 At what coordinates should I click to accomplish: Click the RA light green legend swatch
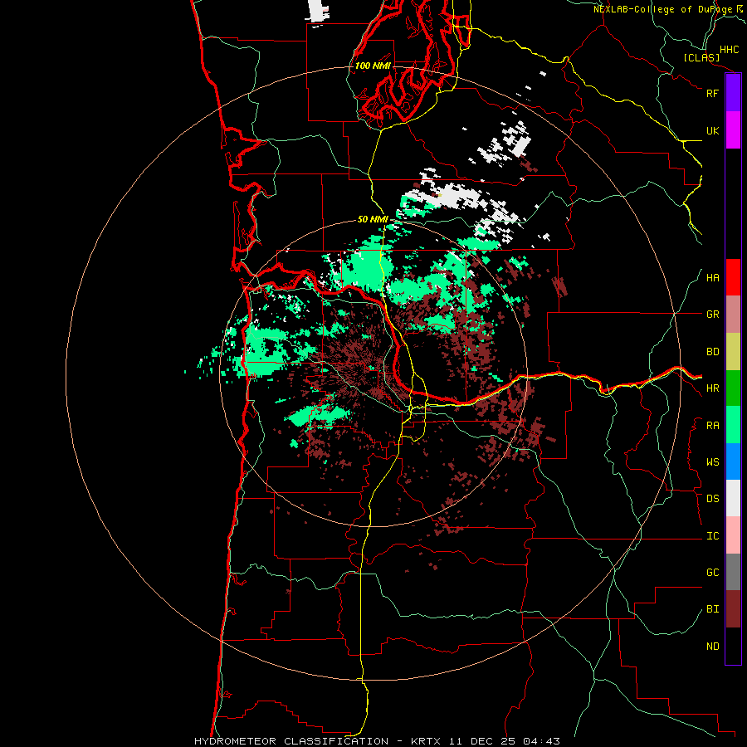(733, 425)
